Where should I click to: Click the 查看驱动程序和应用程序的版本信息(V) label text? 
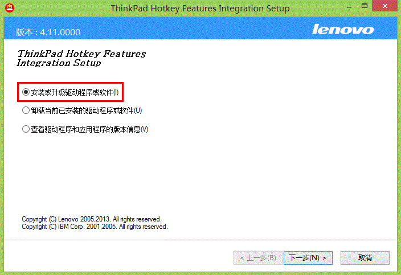pyautogui.click(x=89, y=129)
